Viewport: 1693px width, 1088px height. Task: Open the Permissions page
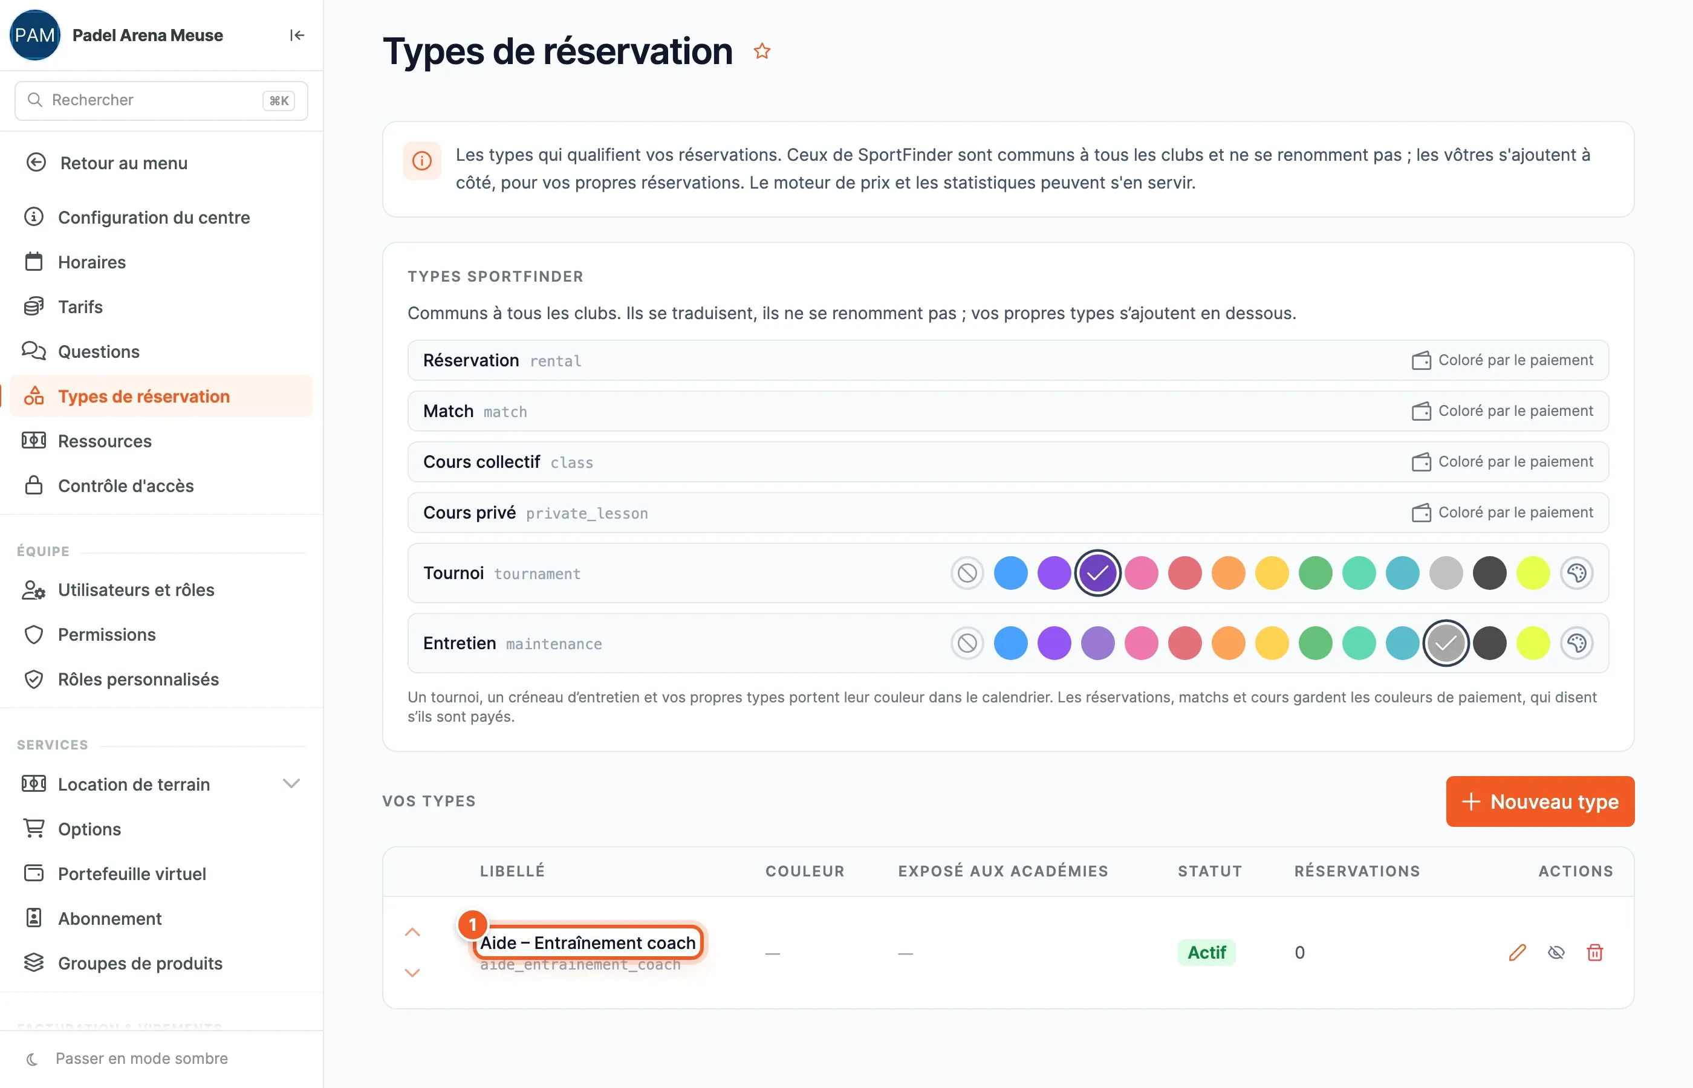pos(161,635)
